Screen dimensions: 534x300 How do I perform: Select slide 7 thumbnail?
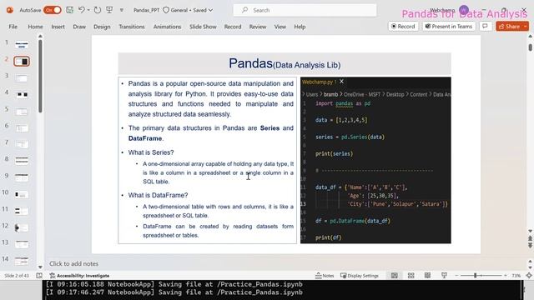click(x=22, y=144)
